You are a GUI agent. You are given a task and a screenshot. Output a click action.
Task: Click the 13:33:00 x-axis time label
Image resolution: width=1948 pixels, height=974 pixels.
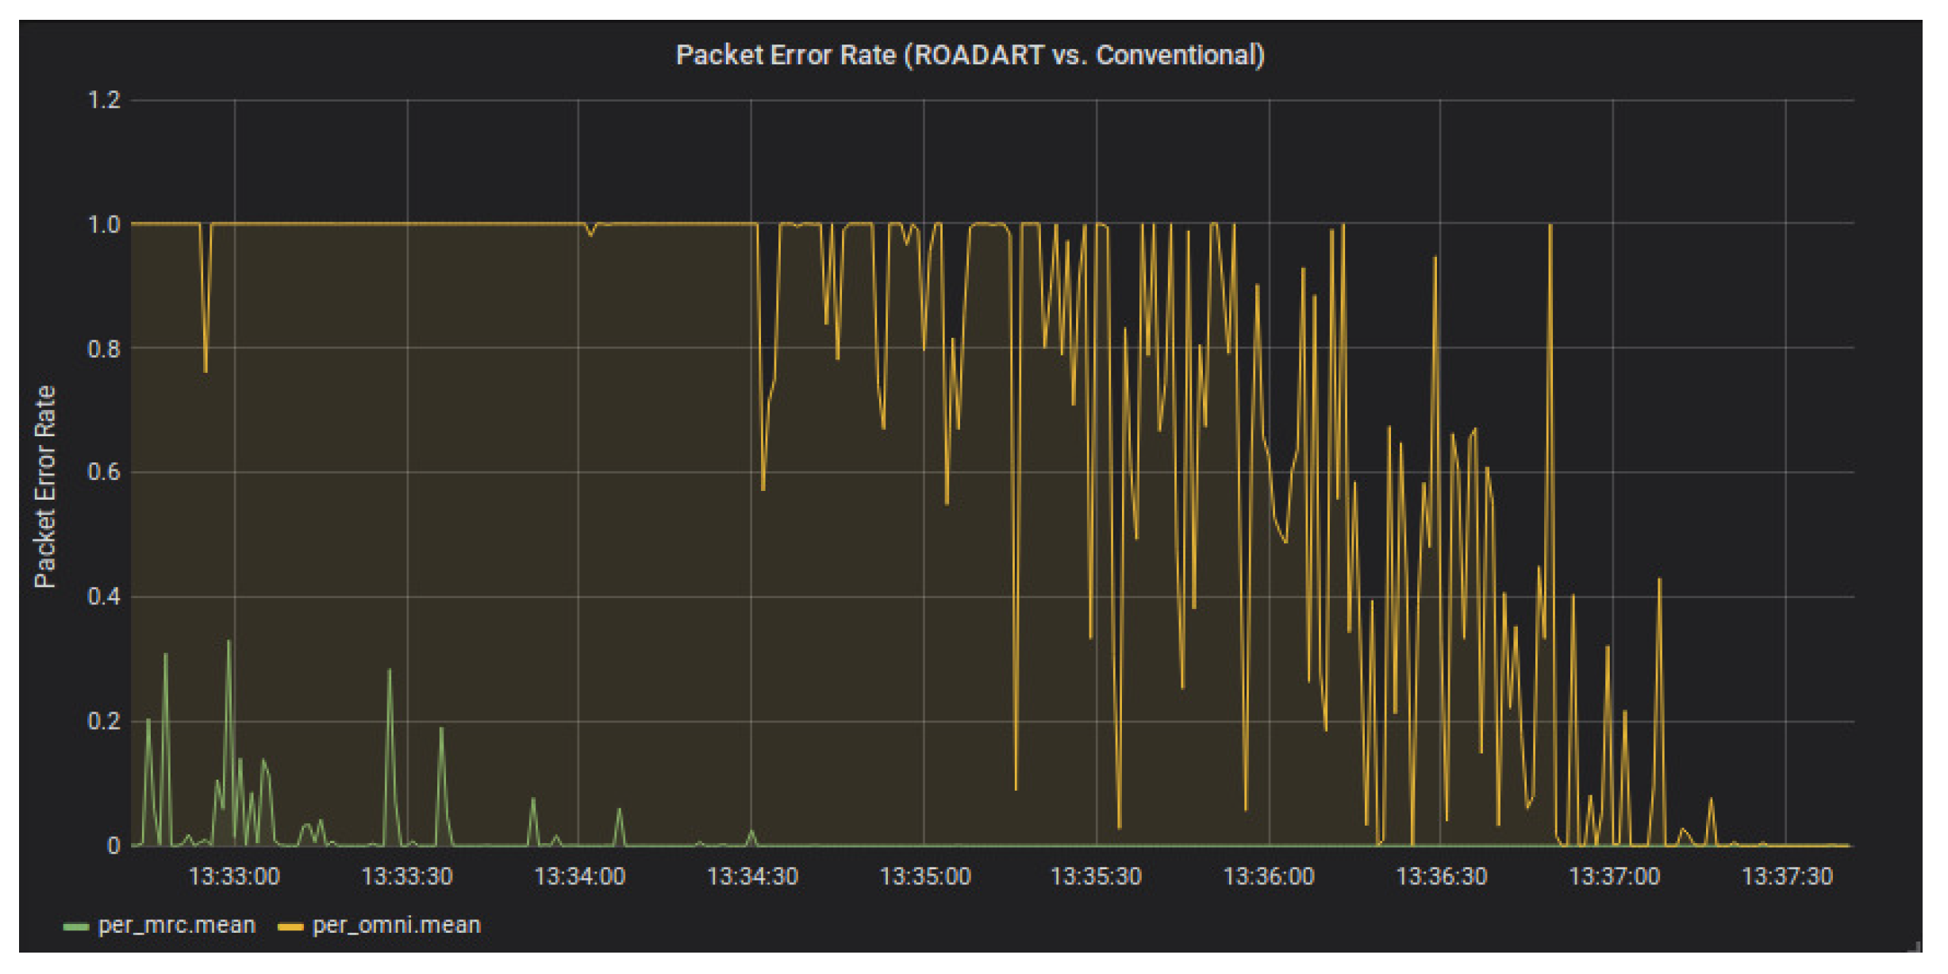click(x=234, y=876)
